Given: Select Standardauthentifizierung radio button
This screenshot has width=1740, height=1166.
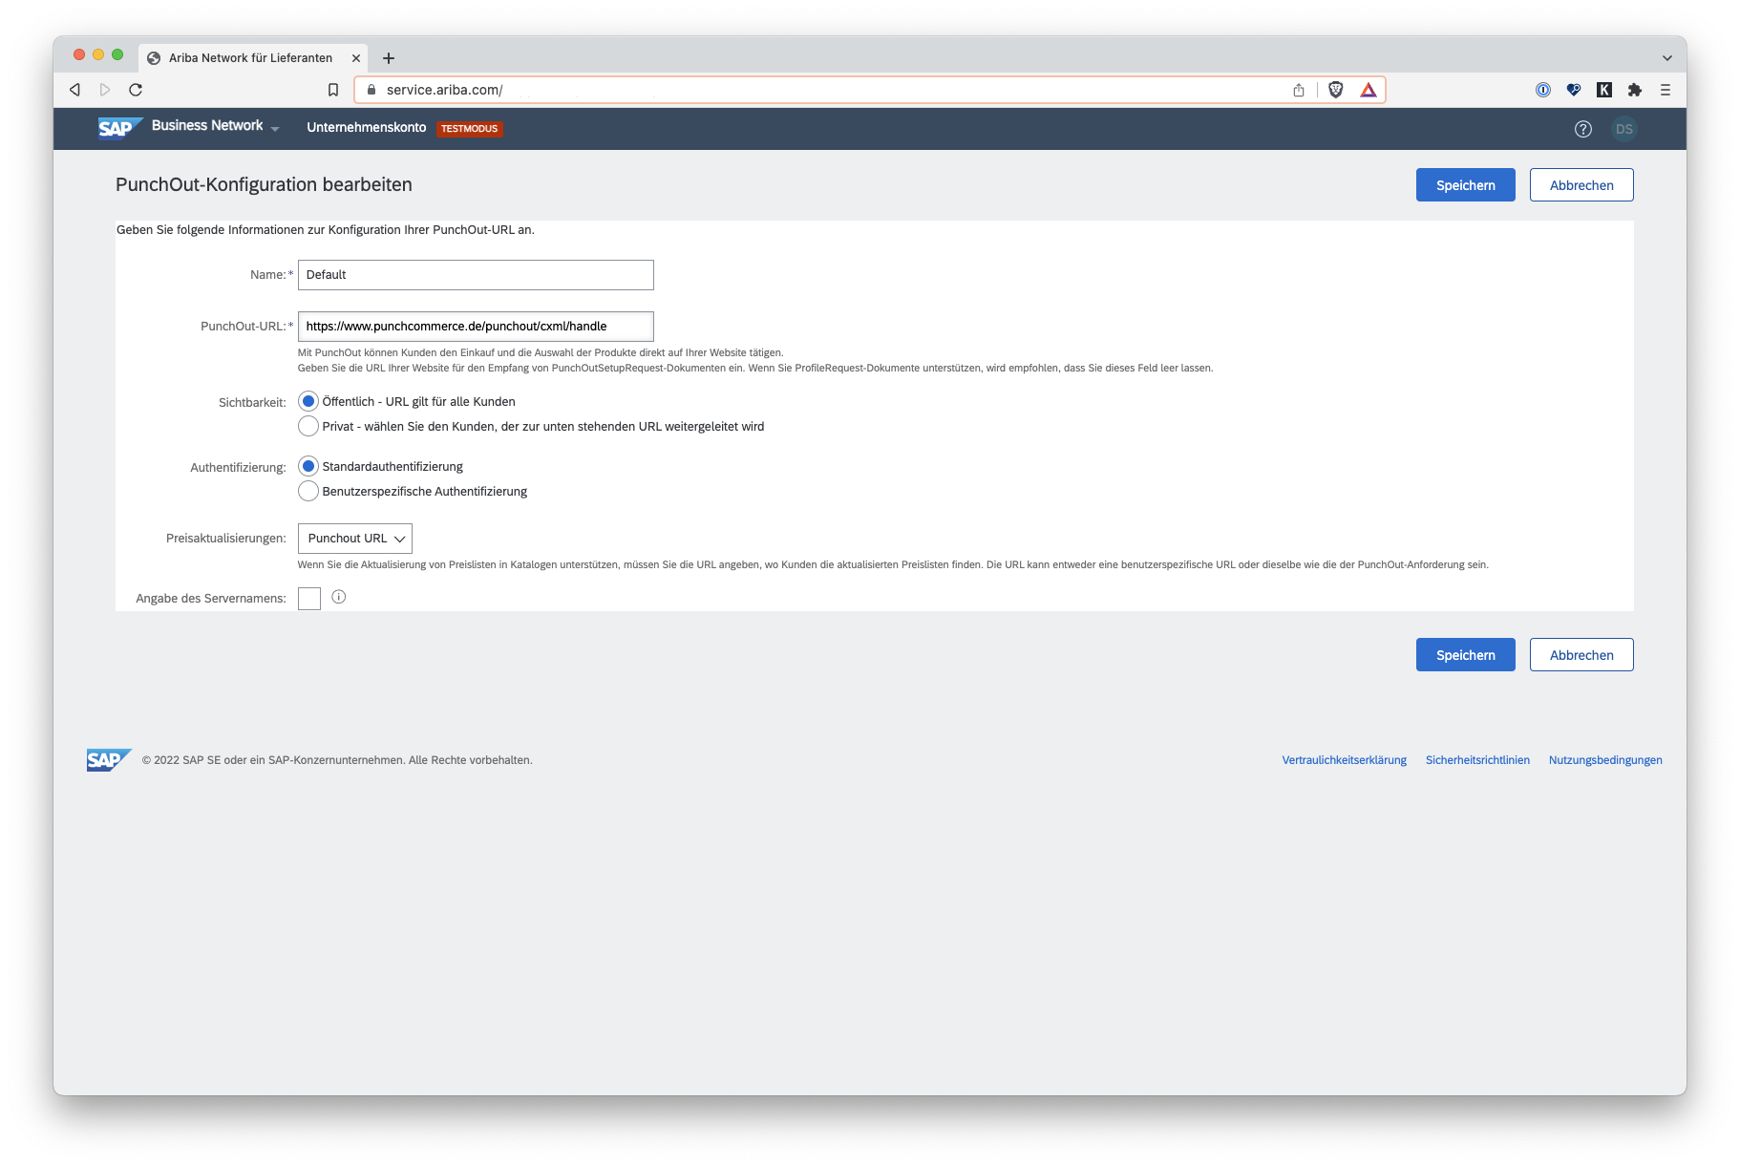Looking at the screenshot, I should click(x=308, y=466).
